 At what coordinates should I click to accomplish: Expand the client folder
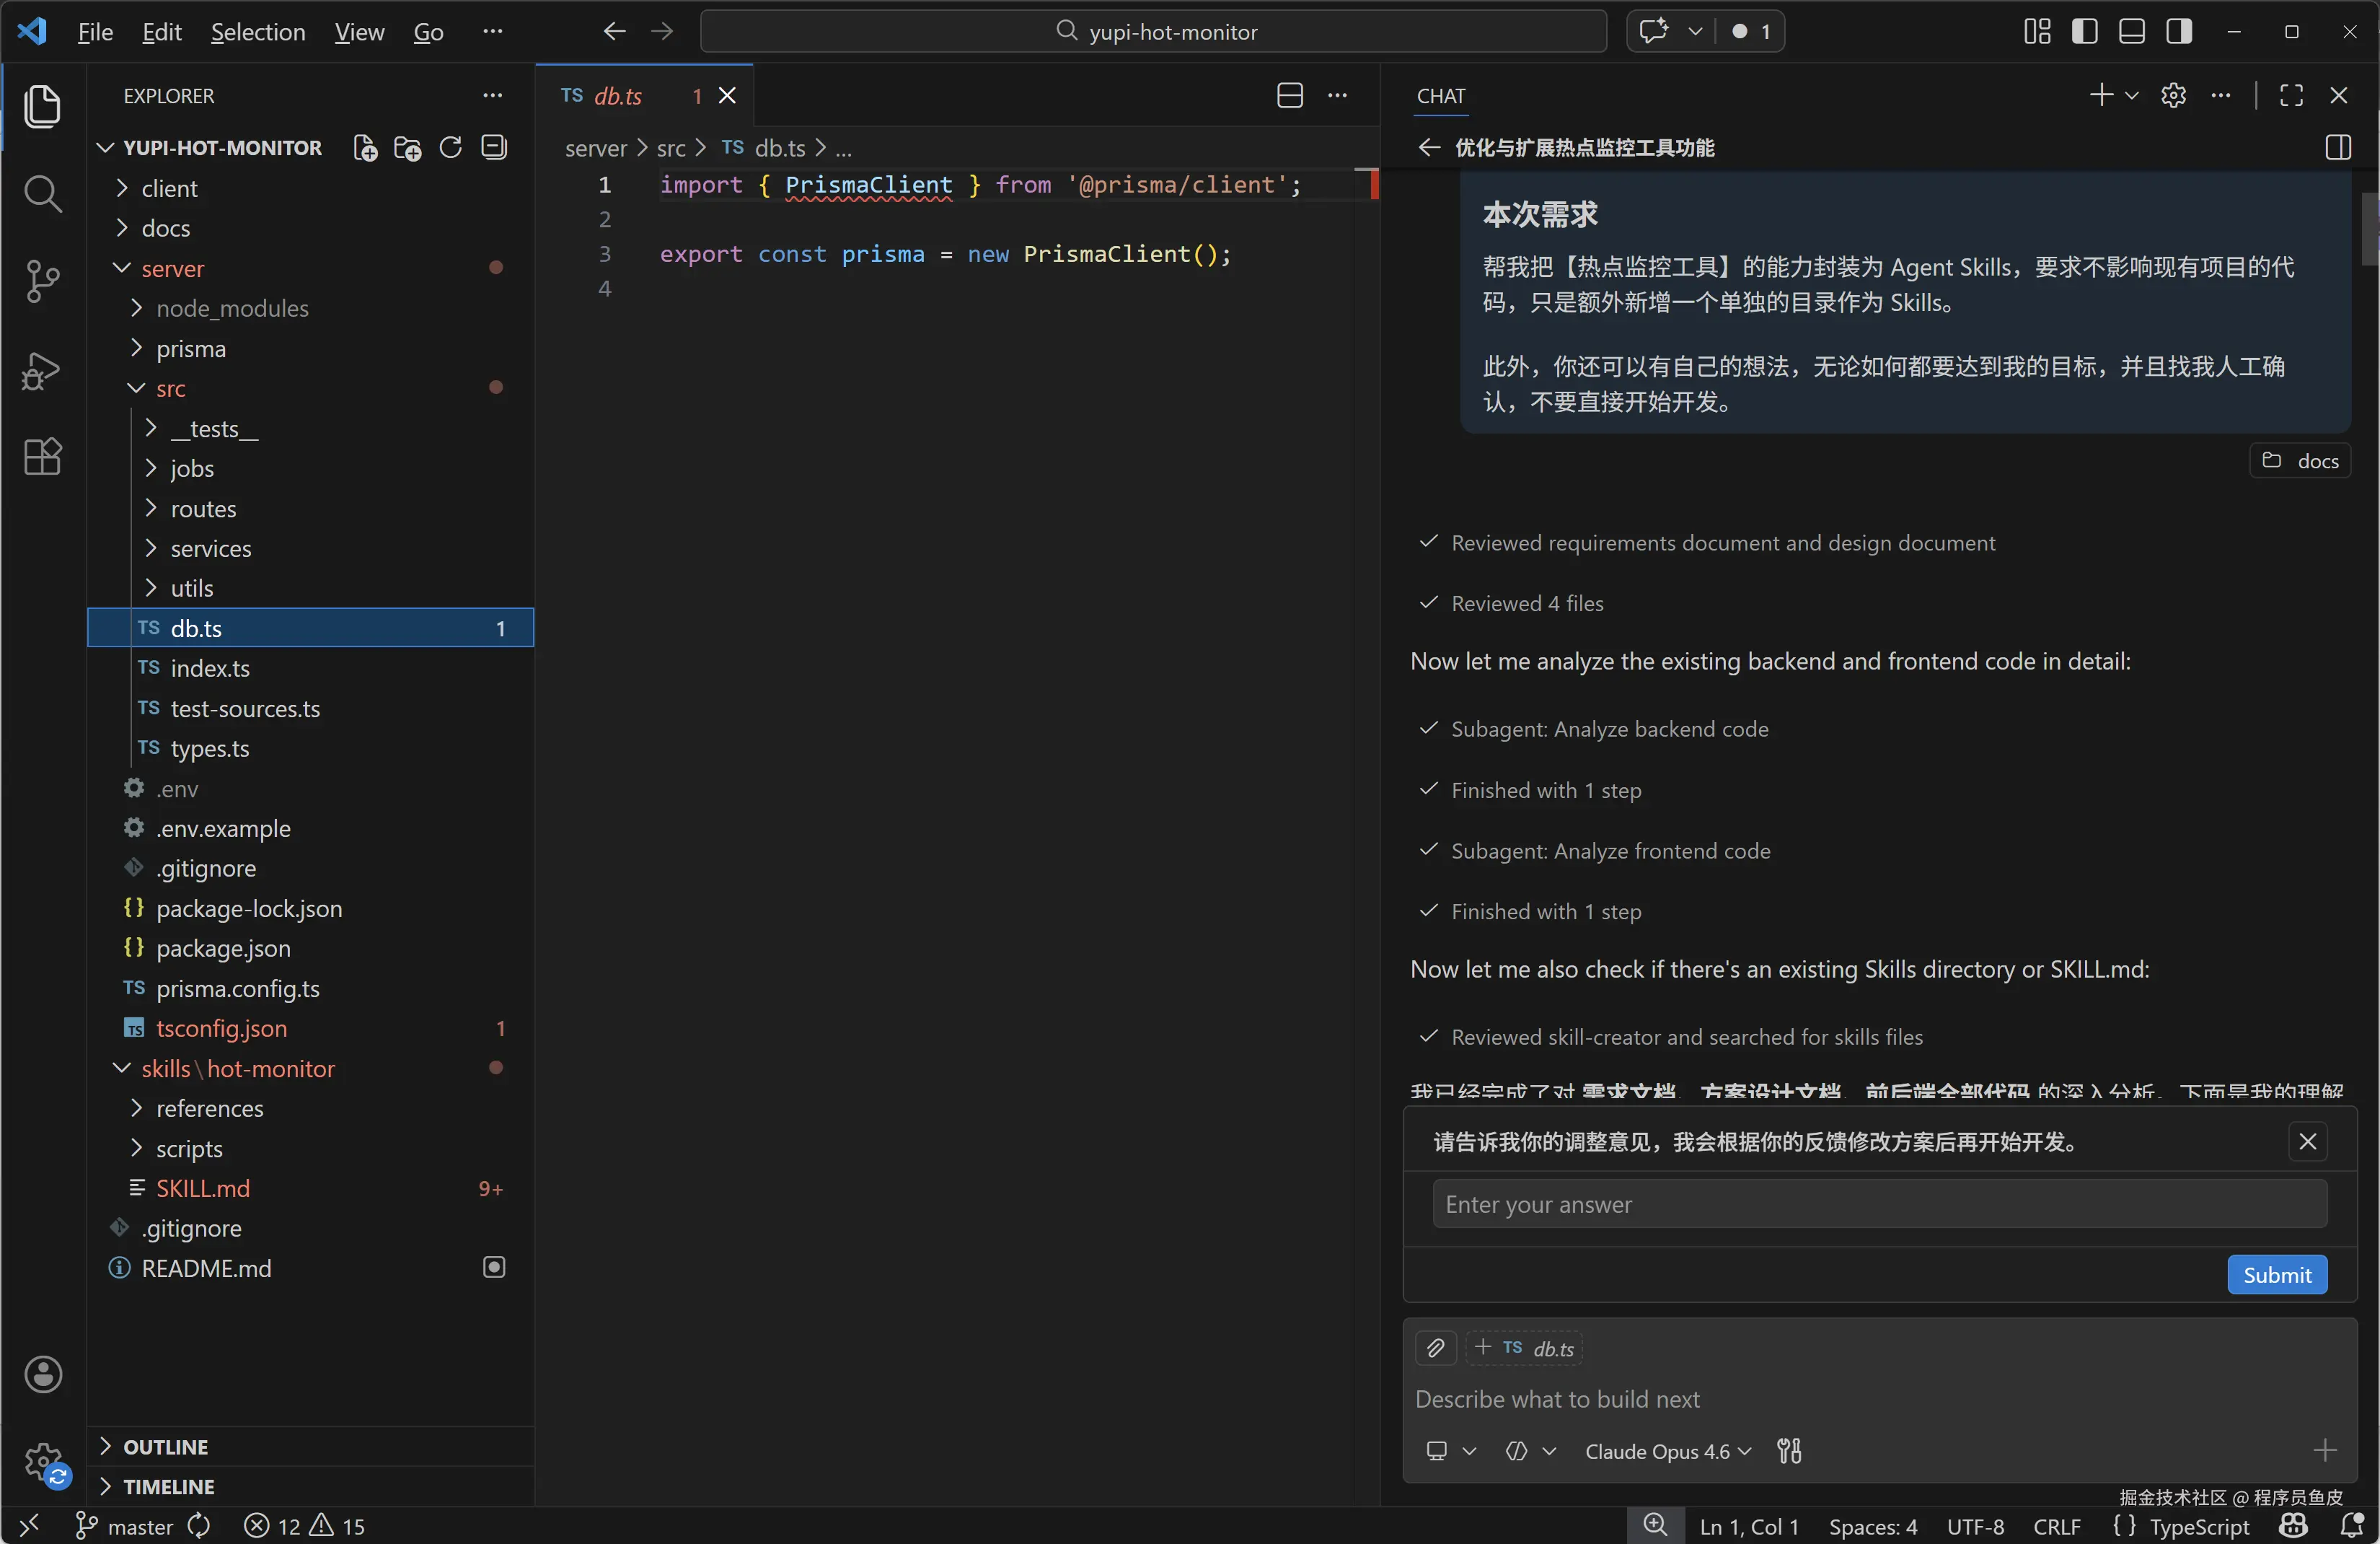click(169, 188)
